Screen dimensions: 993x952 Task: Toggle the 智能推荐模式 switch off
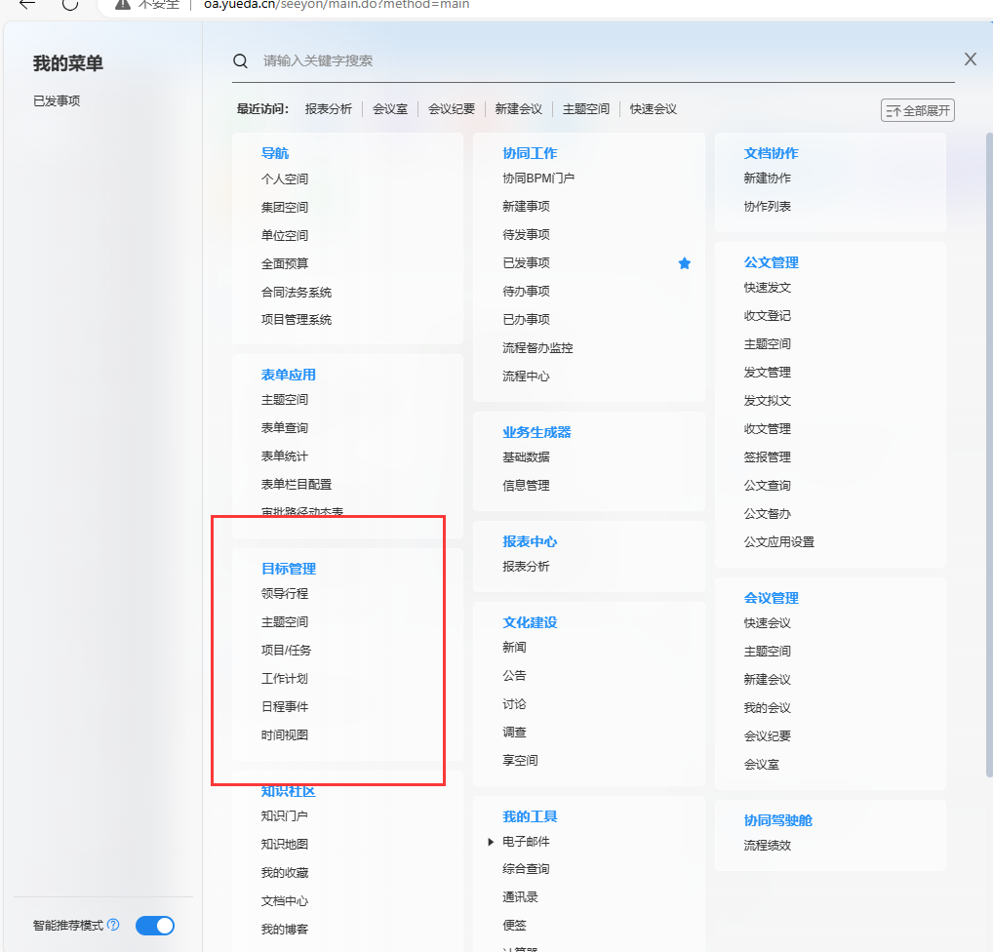pyautogui.click(x=155, y=926)
